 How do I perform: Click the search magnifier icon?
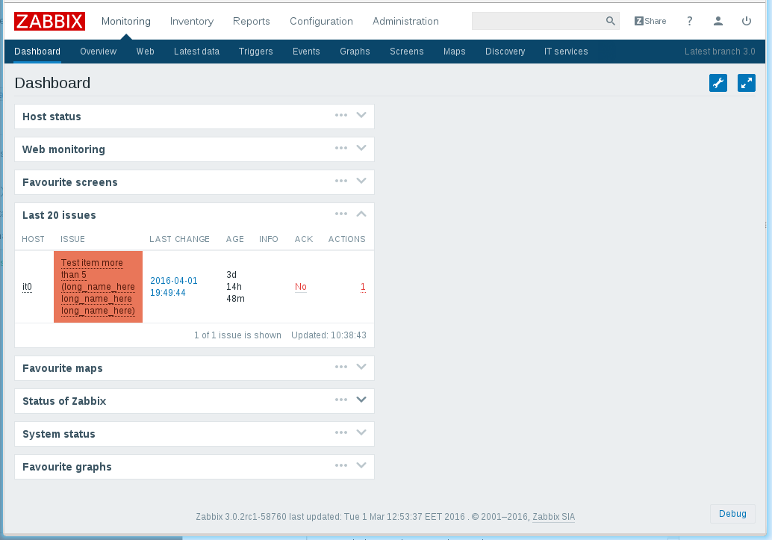(x=611, y=21)
